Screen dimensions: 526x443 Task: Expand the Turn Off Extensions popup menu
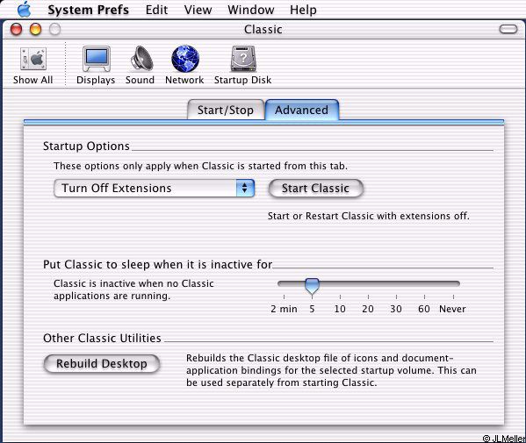(x=154, y=188)
